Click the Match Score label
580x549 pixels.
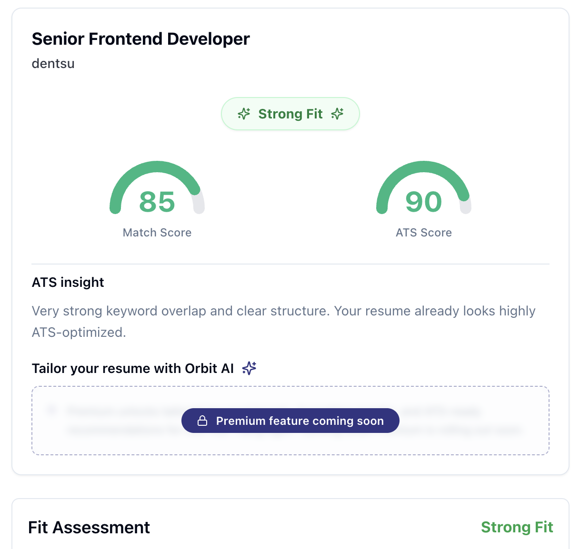point(157,233)
